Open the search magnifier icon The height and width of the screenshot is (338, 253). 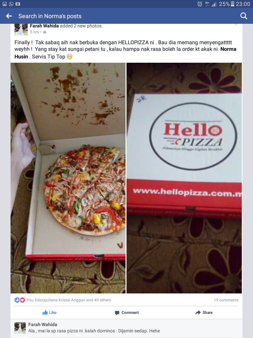[x=243, y=16]
